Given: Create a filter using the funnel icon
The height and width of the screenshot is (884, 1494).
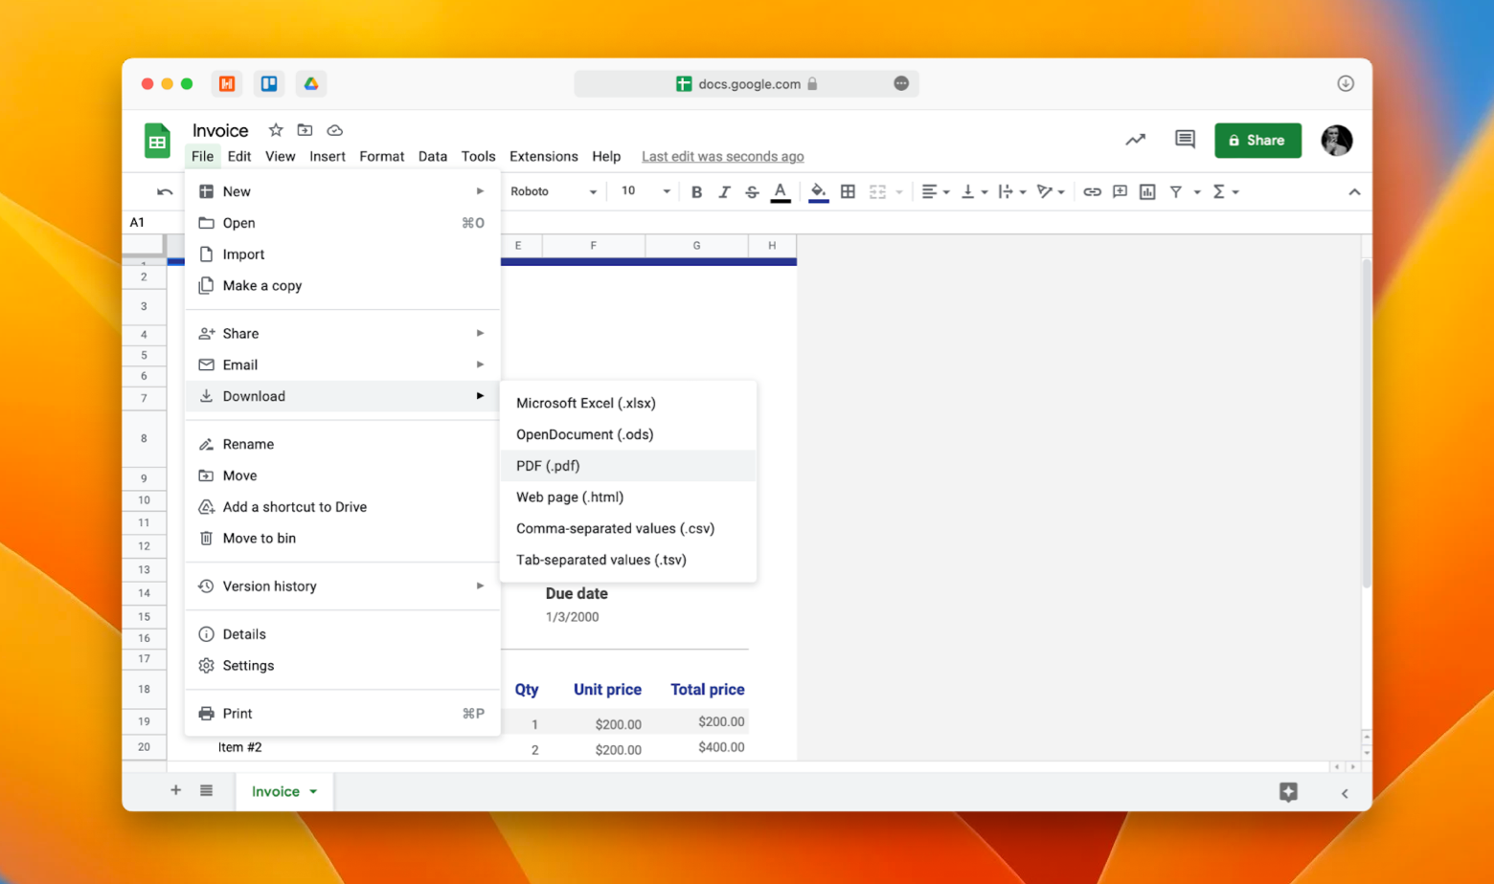Looking at the screenshot, I should pos(1176,191).
